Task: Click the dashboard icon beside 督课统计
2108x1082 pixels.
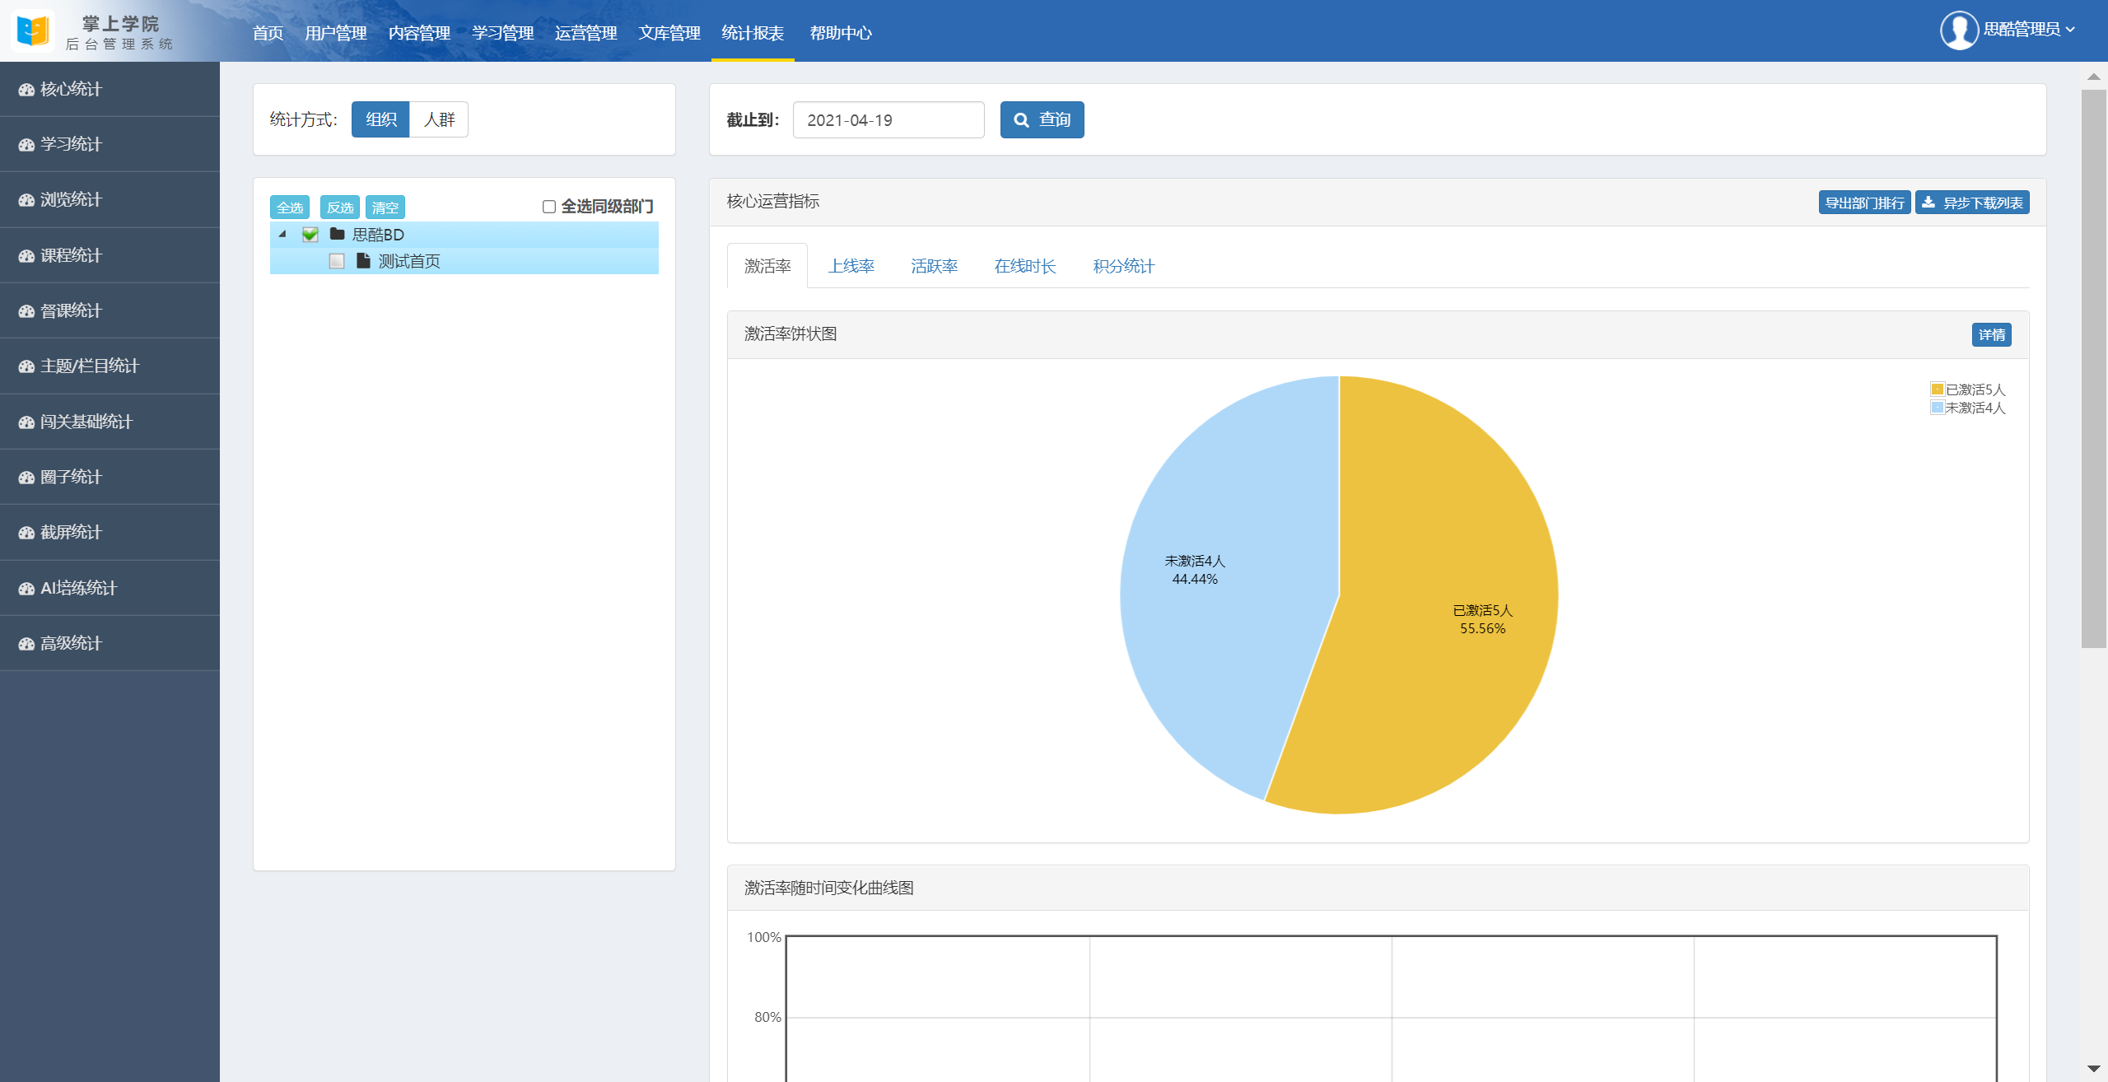Action: coord(26,311)
